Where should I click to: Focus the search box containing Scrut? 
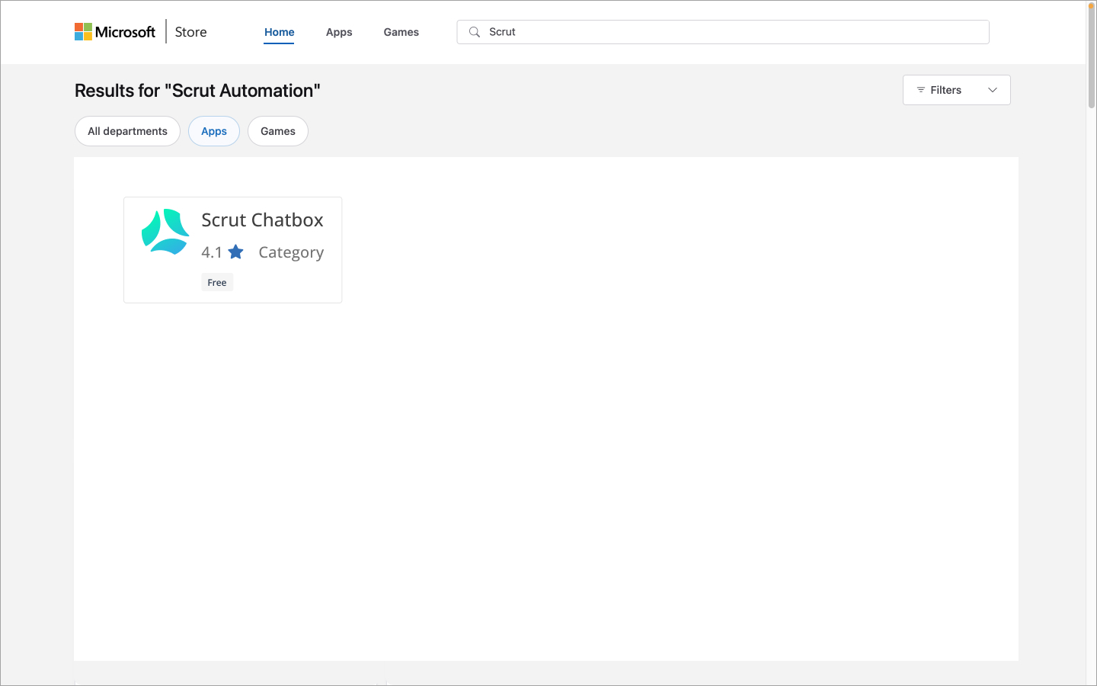[723, 32]
